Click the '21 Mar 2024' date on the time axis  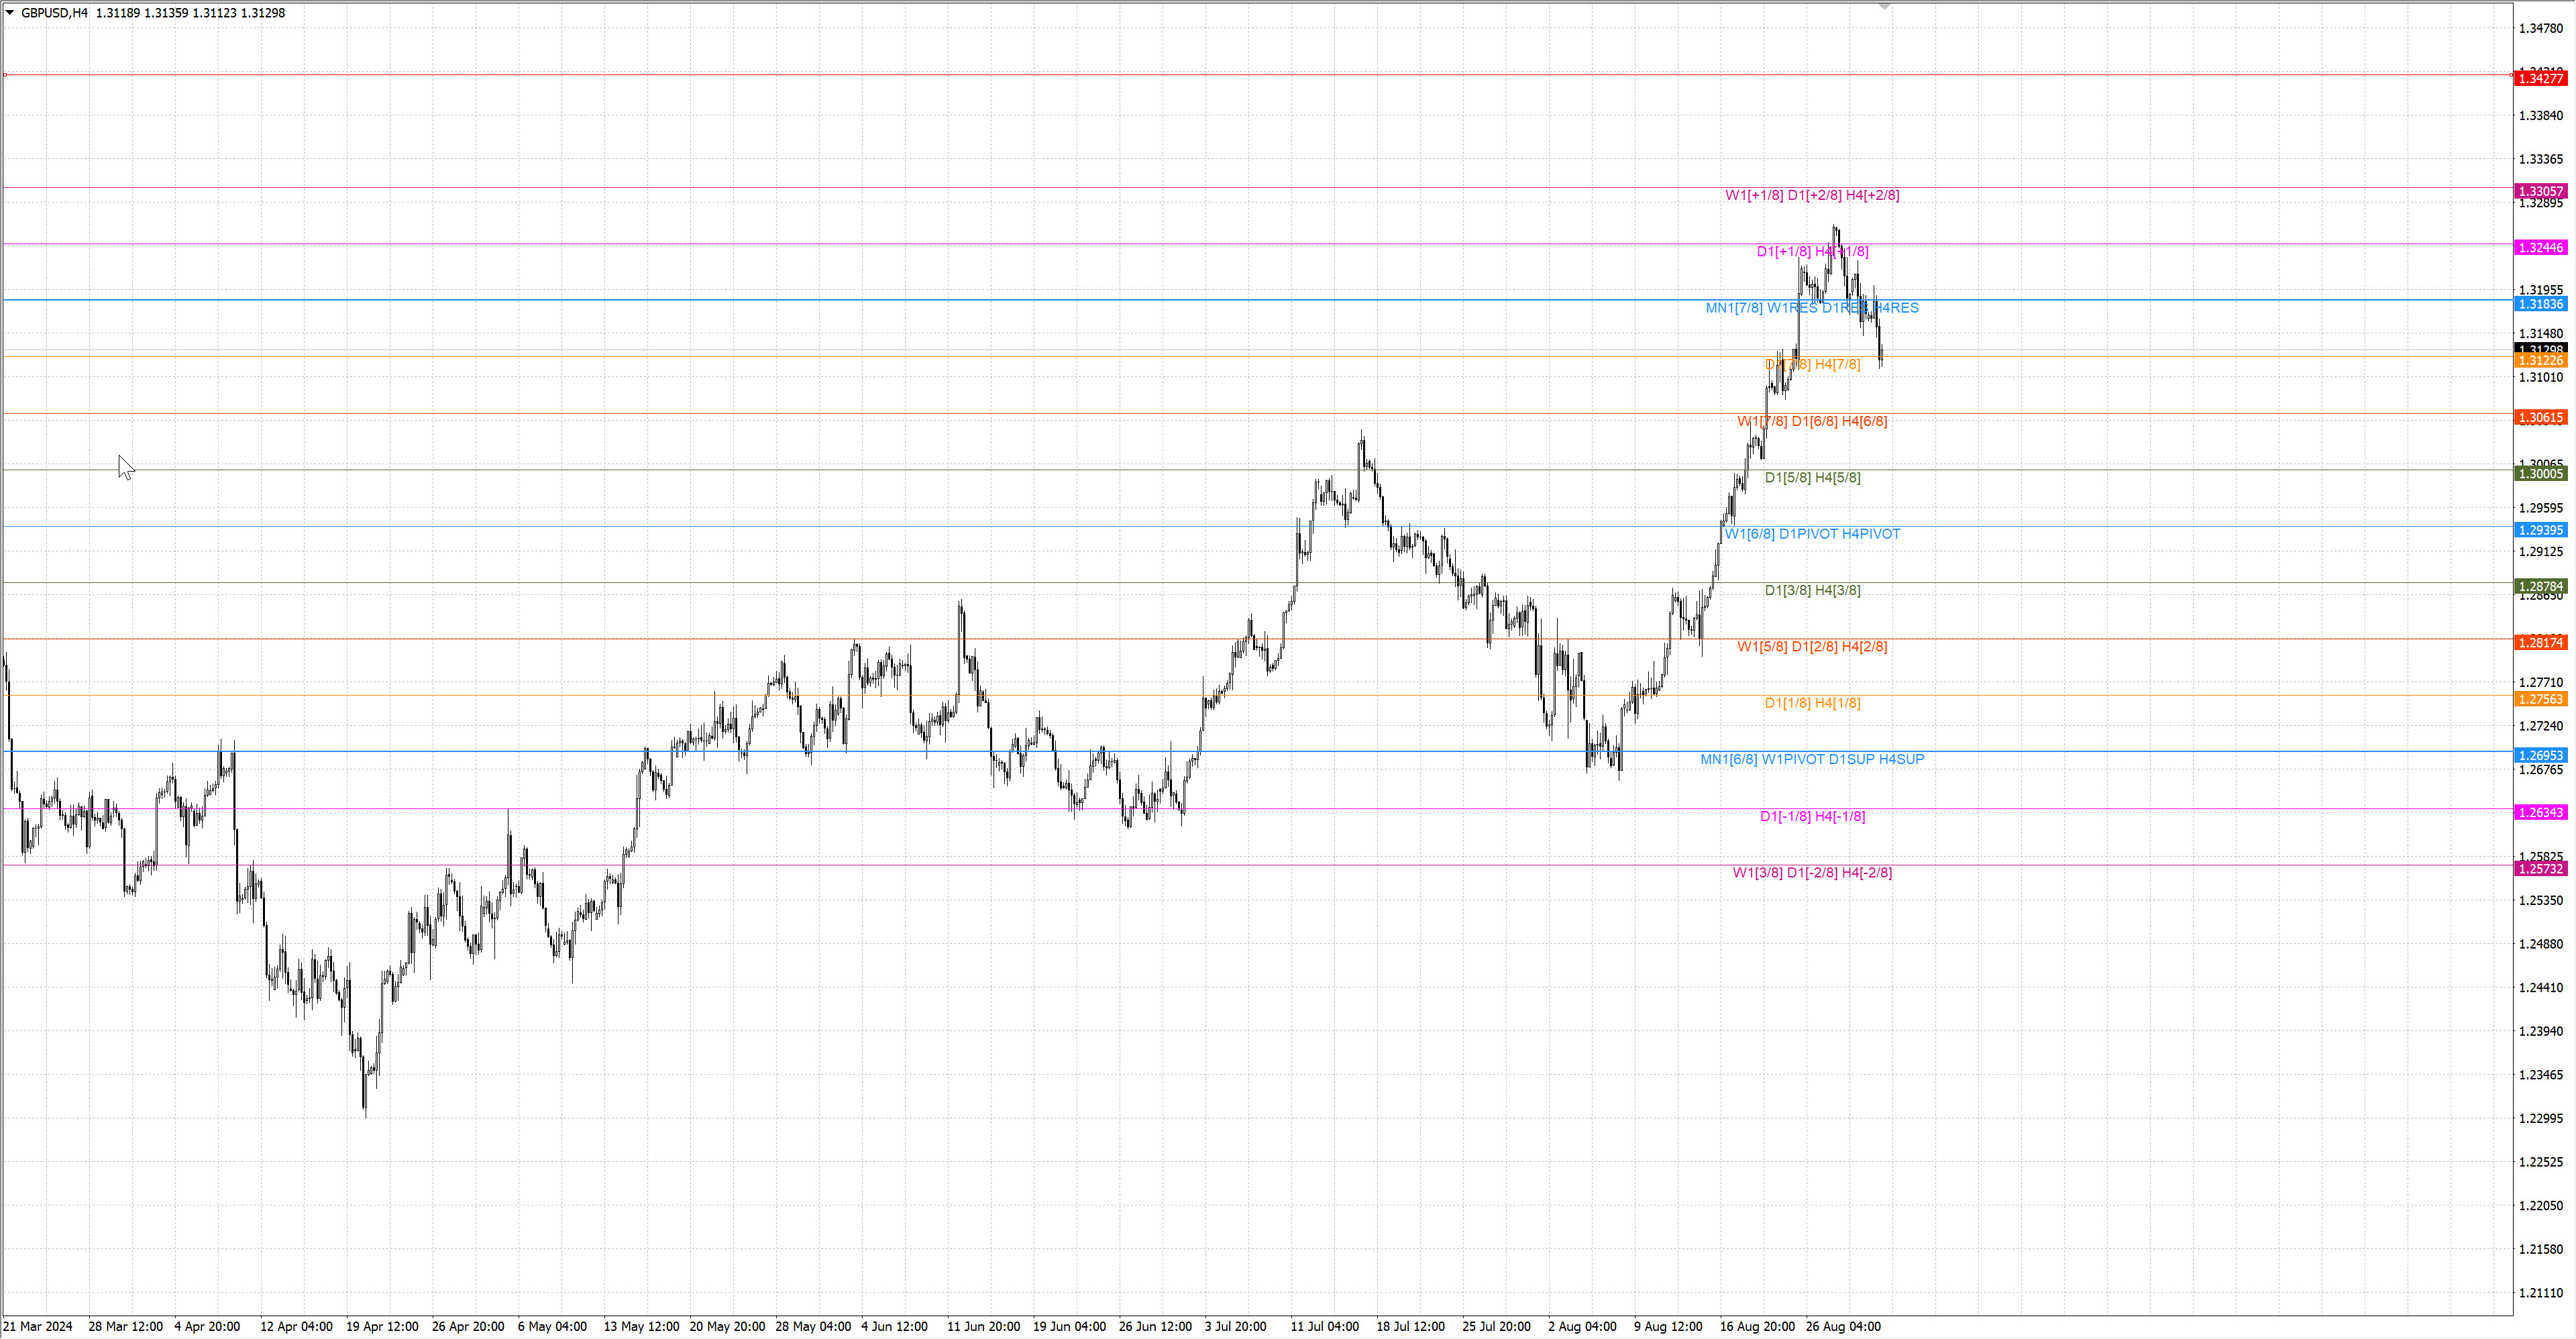38,1326
